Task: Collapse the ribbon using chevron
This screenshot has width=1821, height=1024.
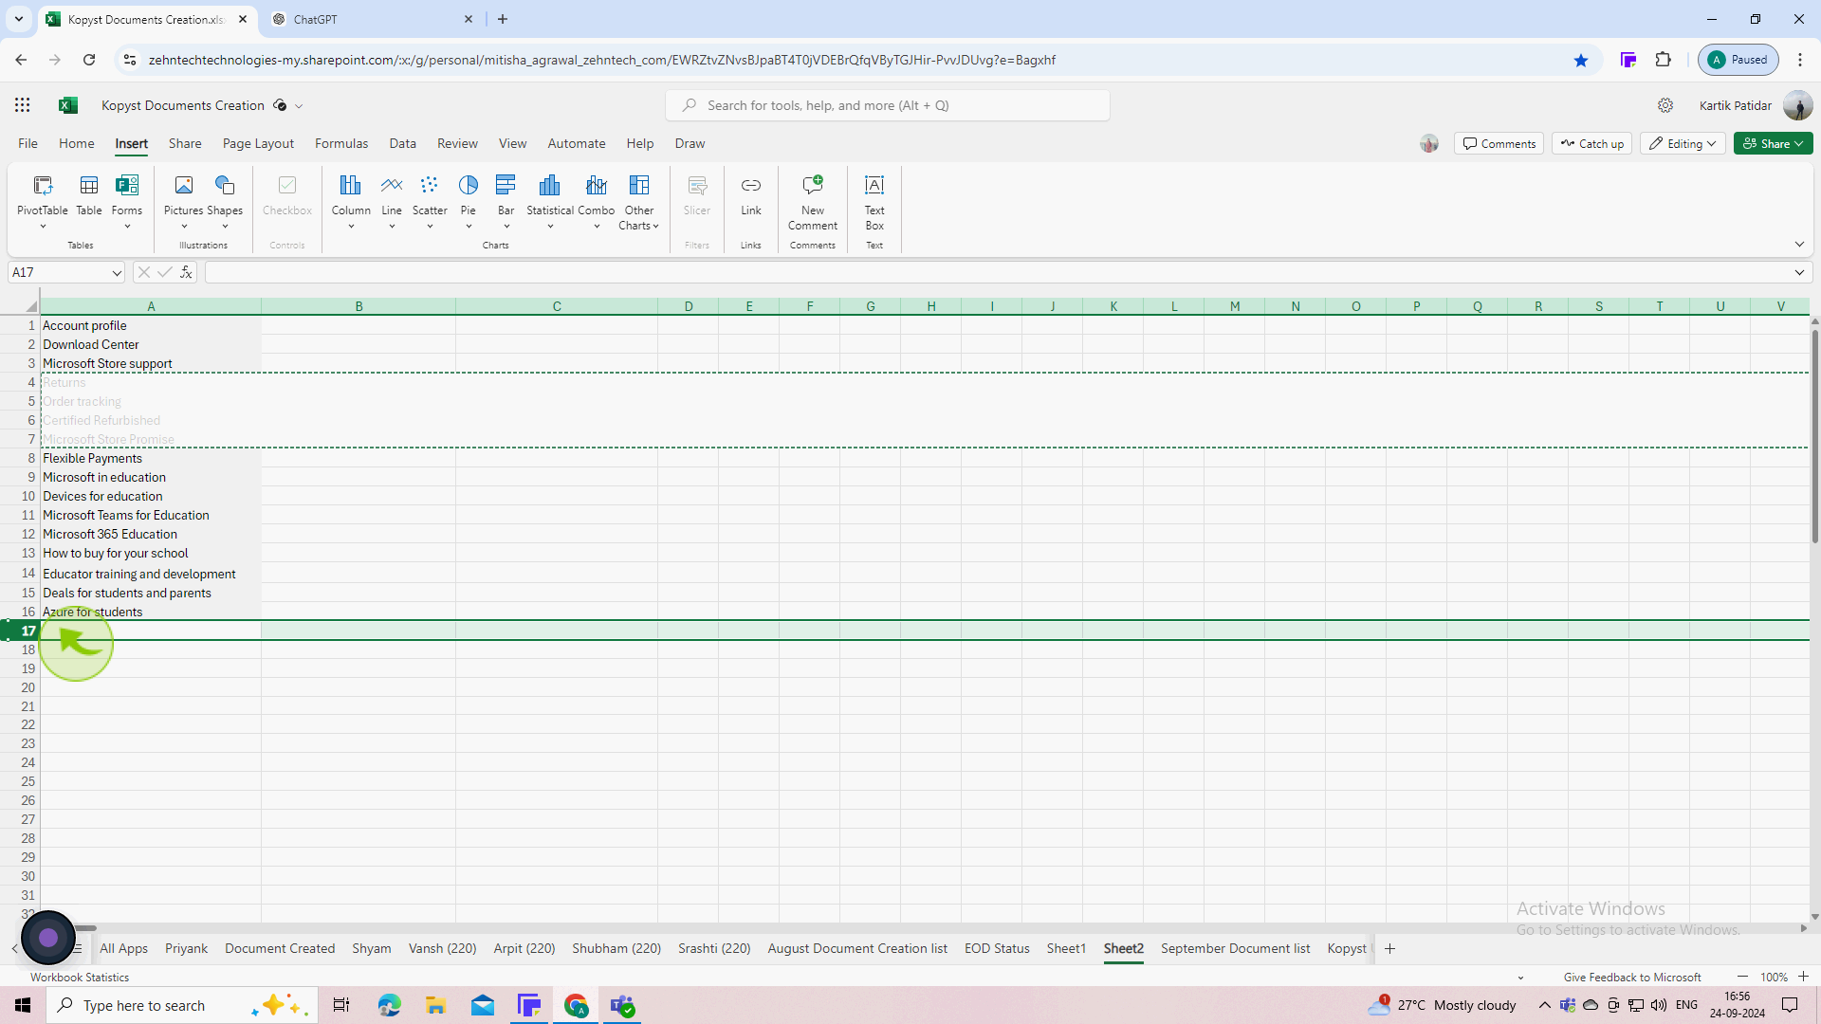Action: pyautogui.click(x=1799, y=245)
